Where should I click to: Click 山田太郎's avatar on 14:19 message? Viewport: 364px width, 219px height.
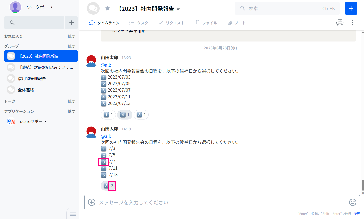coord(91,132)
